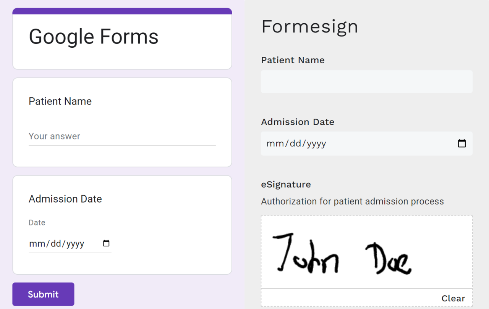Clear the eSignature drawing
489x309 pixels.
453,298
